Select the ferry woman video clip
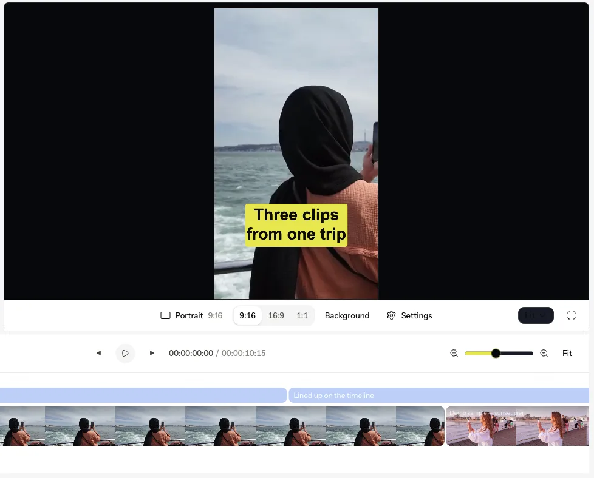The height and width of the screenshot is (478, 594). coord(222,426)
